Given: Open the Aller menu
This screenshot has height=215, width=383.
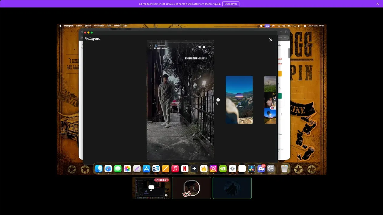Looking at the screenshot, I should click(109, 26).
